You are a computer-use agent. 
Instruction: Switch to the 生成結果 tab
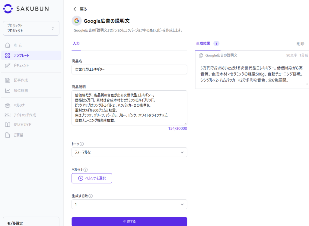[208, 44]
